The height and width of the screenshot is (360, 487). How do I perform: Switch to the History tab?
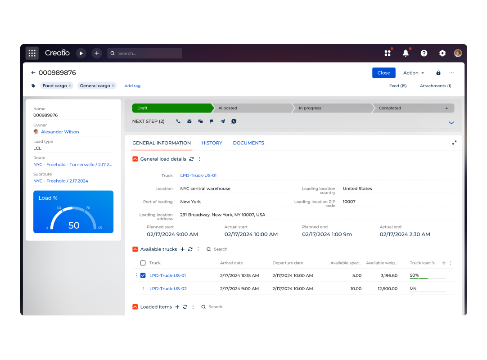coord(212,143)
